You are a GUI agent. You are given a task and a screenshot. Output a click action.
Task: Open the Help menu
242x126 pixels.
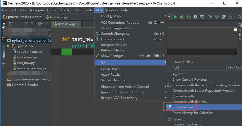coord(124,10)
